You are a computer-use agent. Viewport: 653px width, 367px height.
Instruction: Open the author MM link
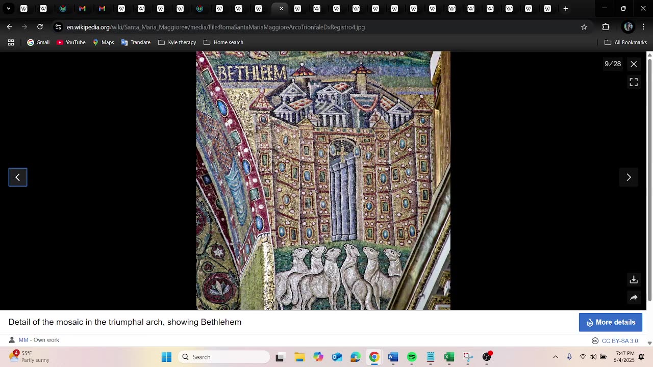pyautogui.click(x=23, y=340)
